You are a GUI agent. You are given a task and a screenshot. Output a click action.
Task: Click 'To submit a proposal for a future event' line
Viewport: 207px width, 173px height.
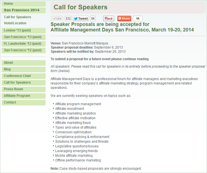pyautogui.click(x=100, y=59)
